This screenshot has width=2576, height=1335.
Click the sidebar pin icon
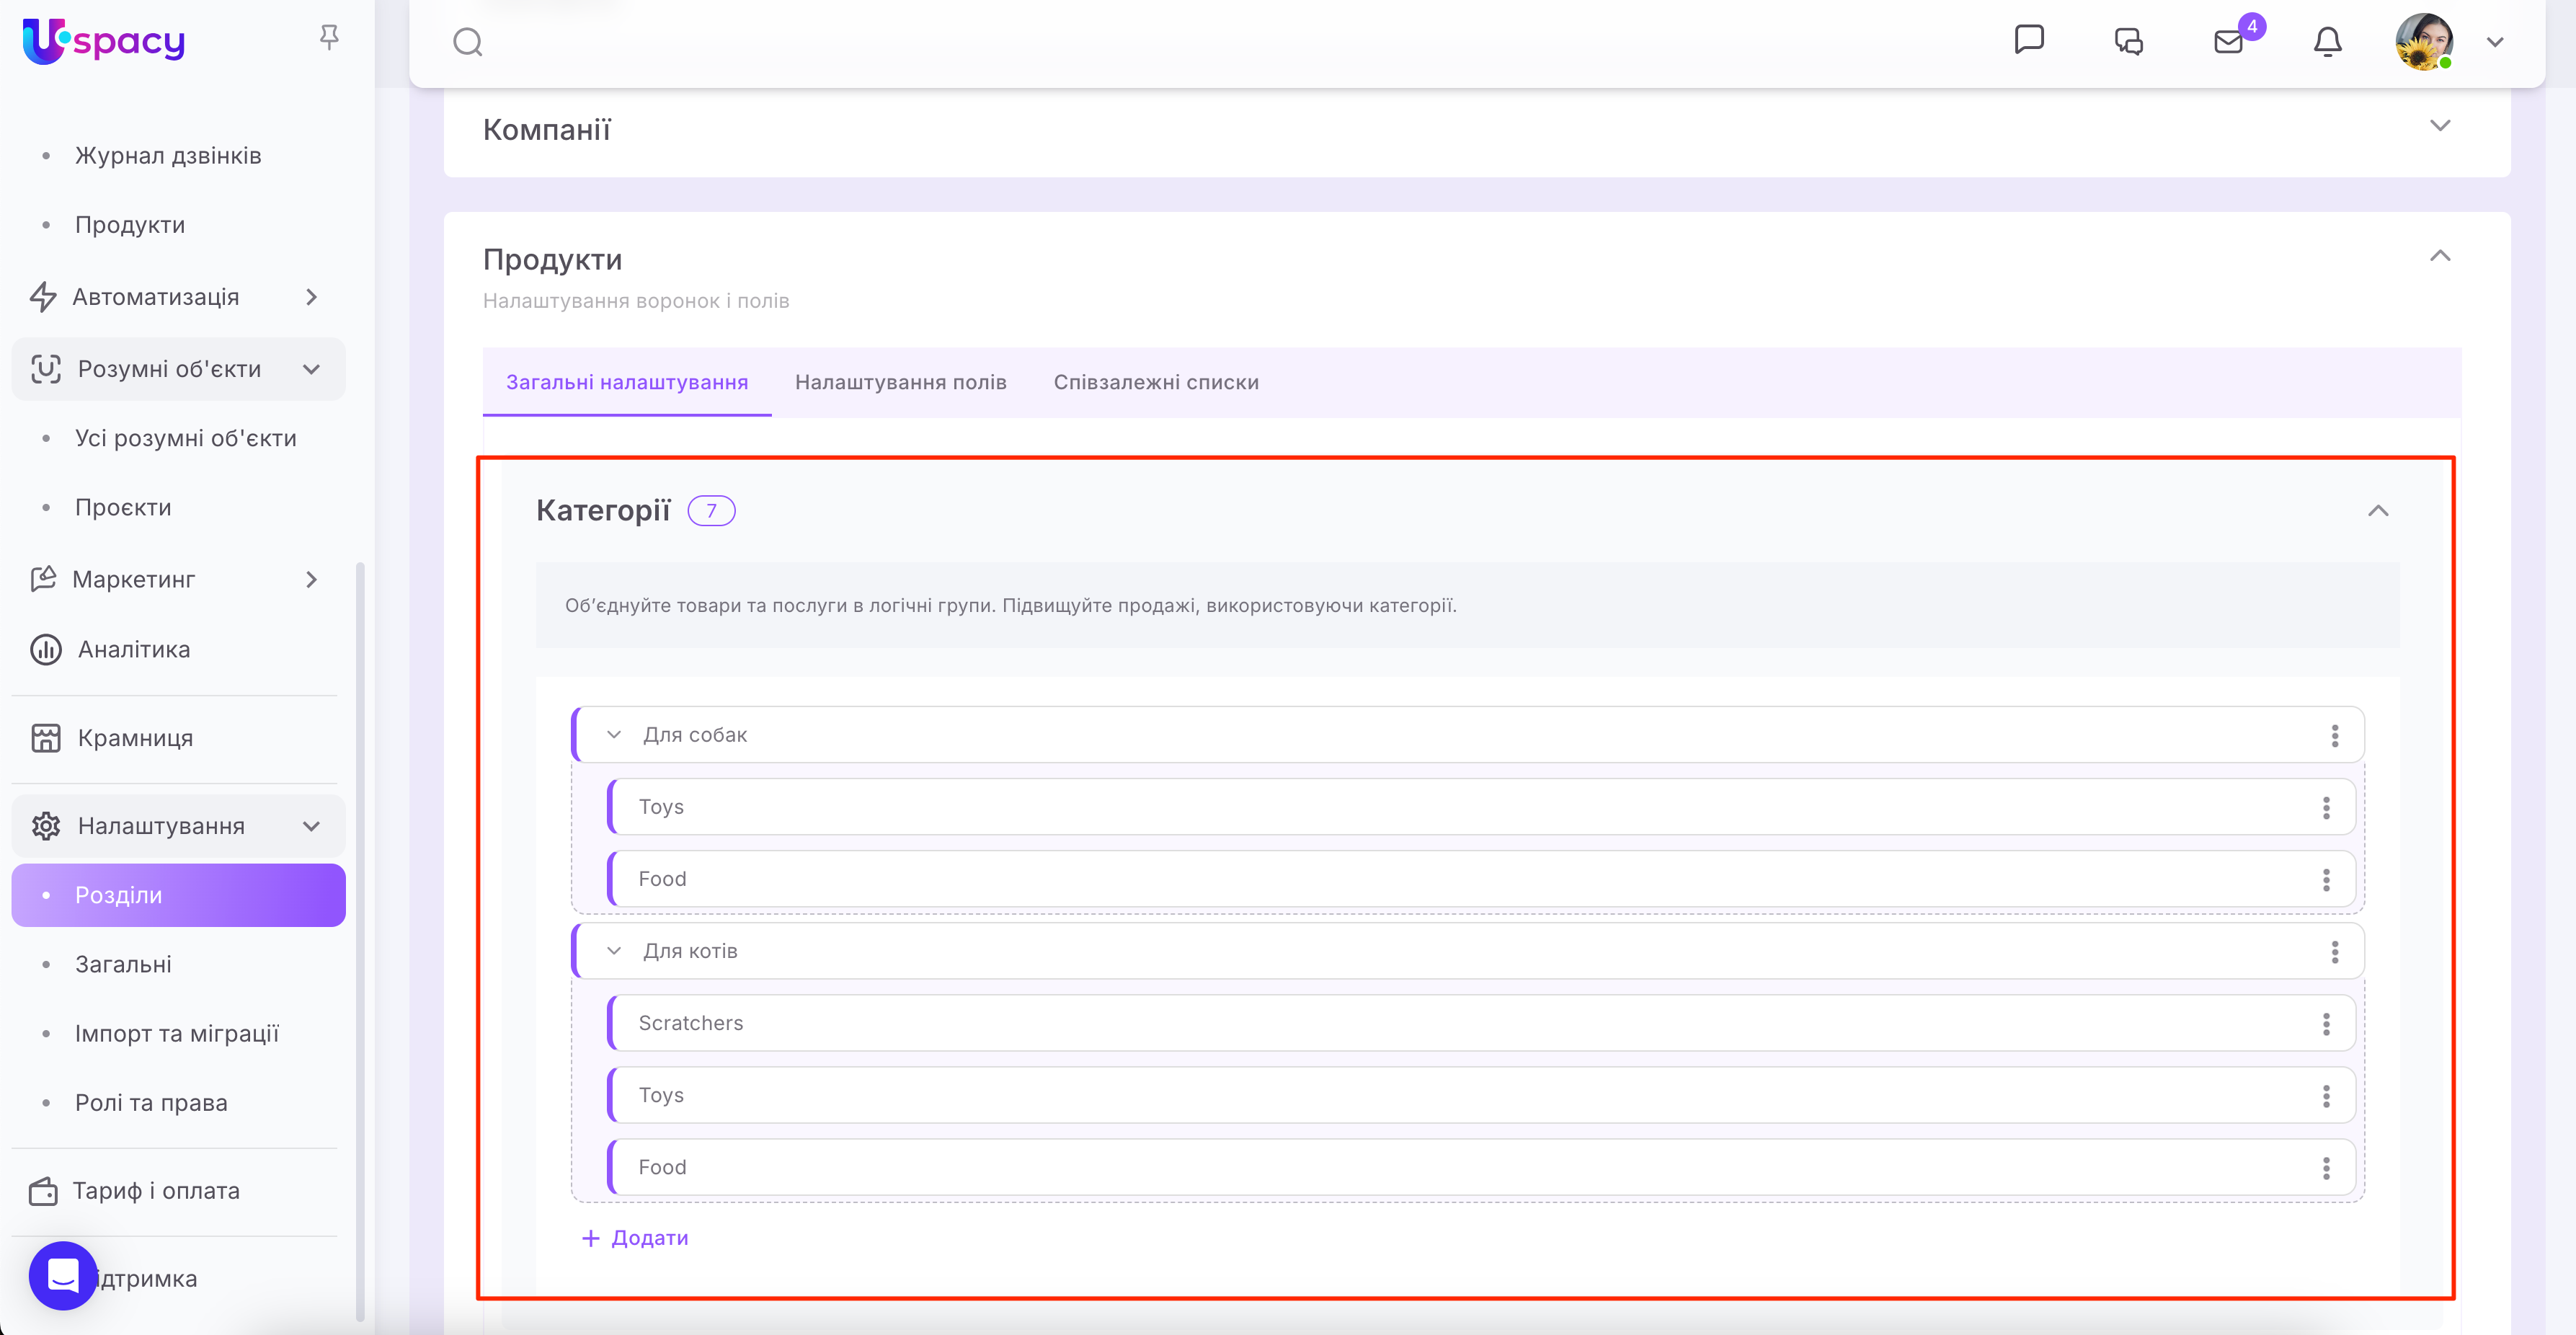pyautogui.click(x=329, y=37)
